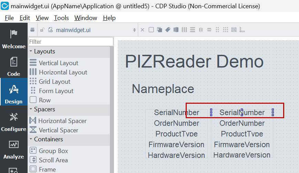Click the mainwidget.ui file type icon
Viewport: 299px width, 173px height.
51,30
